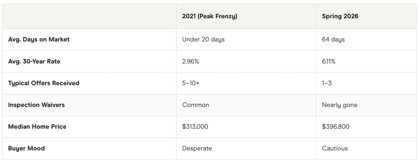419x163 pixels.
Task: Click the "5–10+" offers cell
Action: coord(191,83)
